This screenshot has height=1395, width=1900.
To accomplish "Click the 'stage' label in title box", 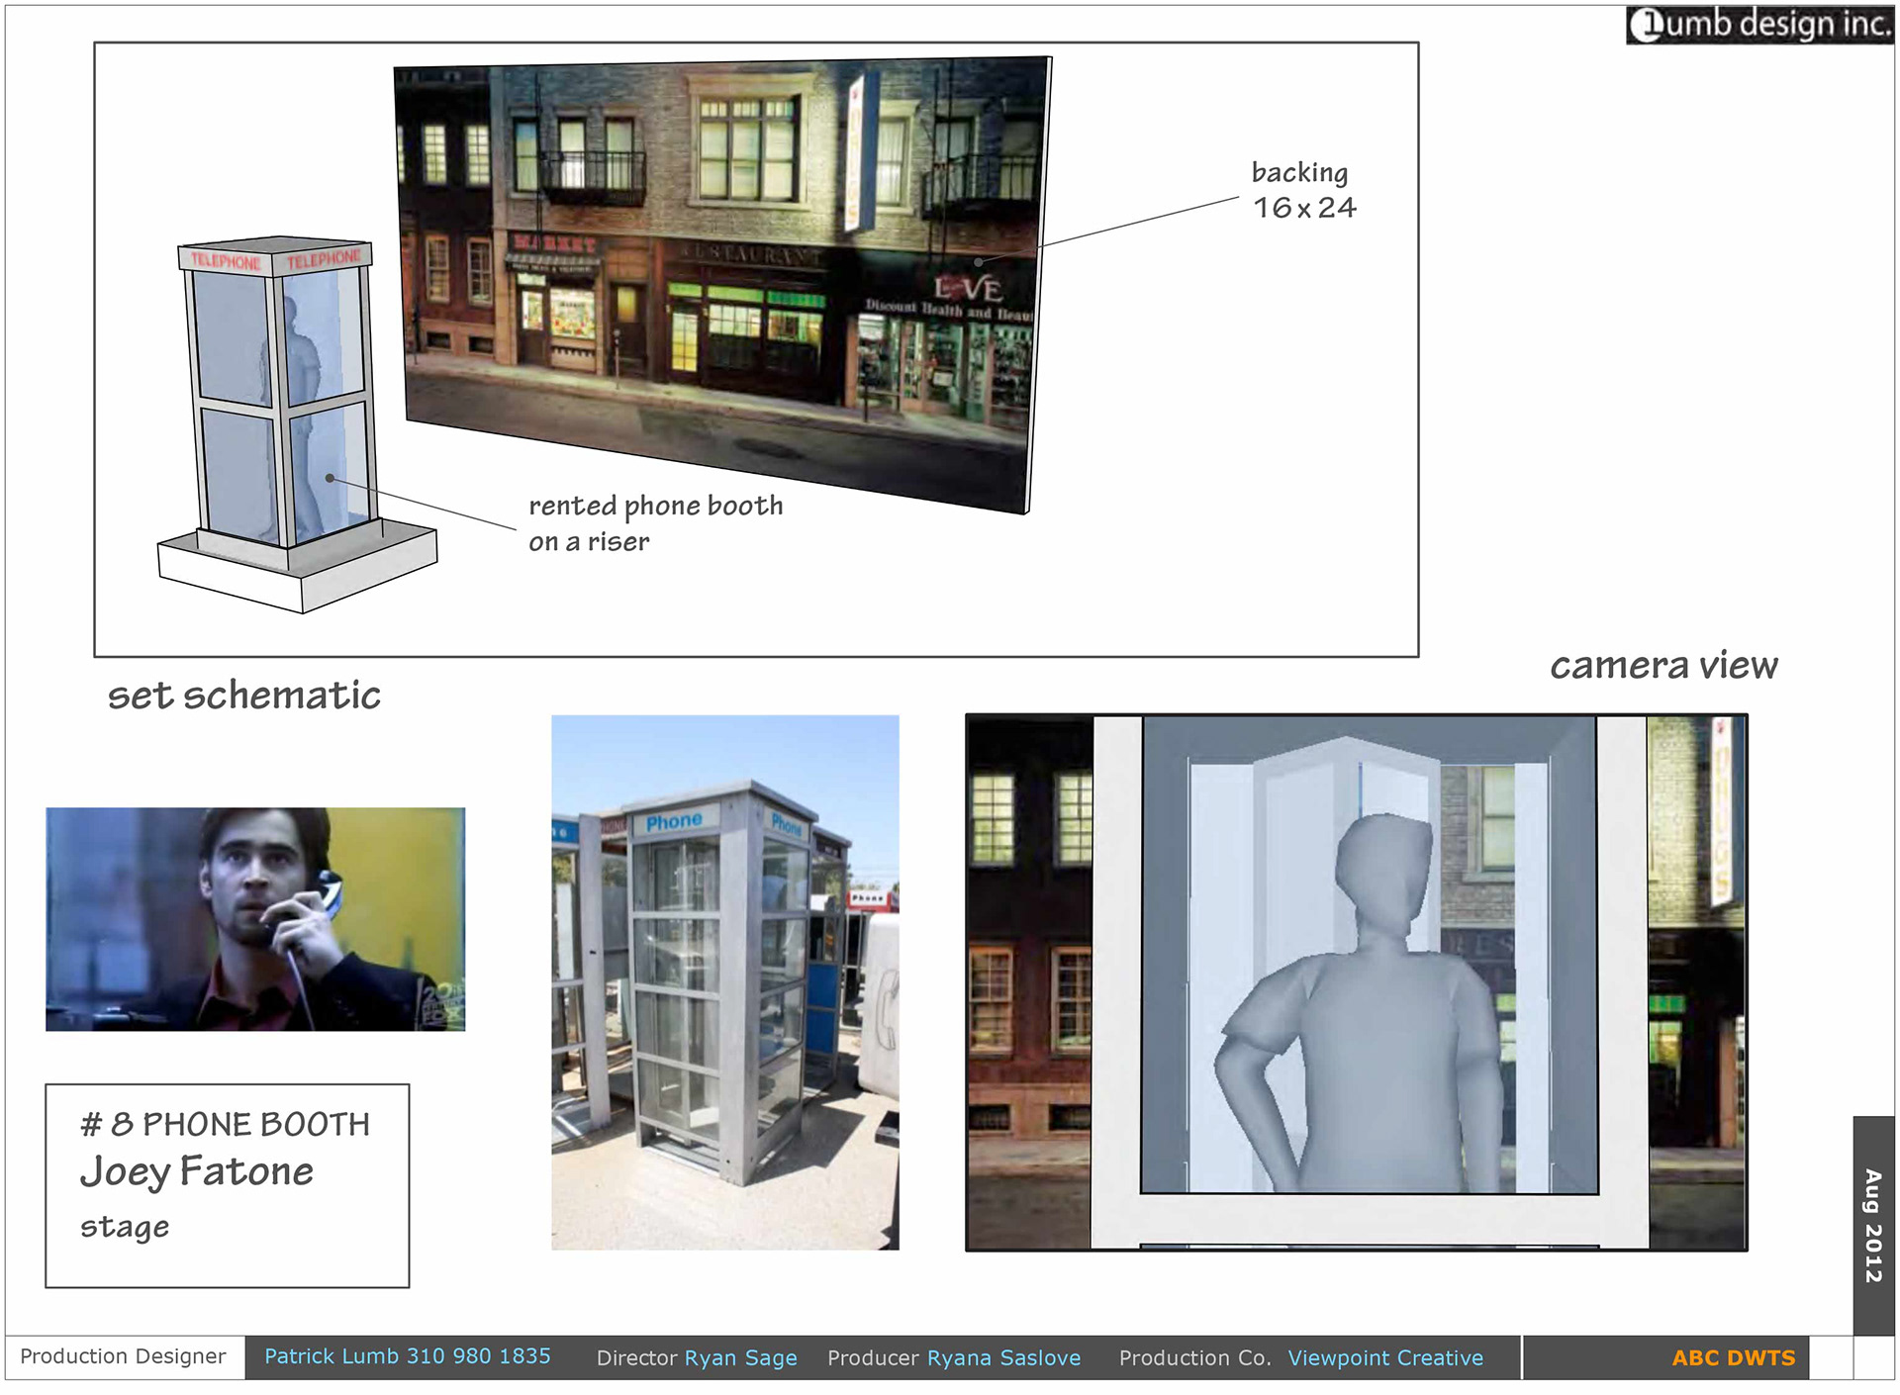I will 125,1227.
